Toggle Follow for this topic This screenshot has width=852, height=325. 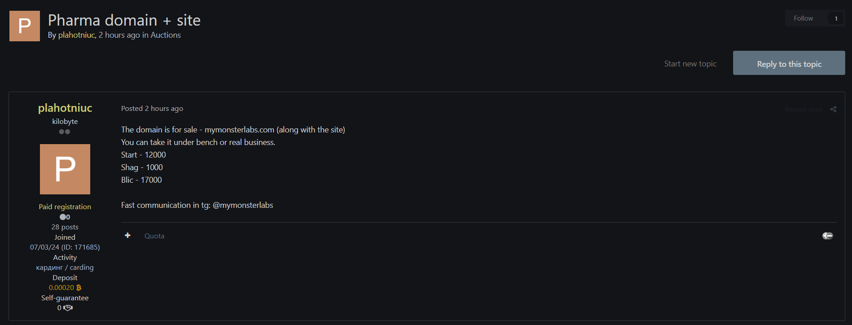click(x=803, y=18)
